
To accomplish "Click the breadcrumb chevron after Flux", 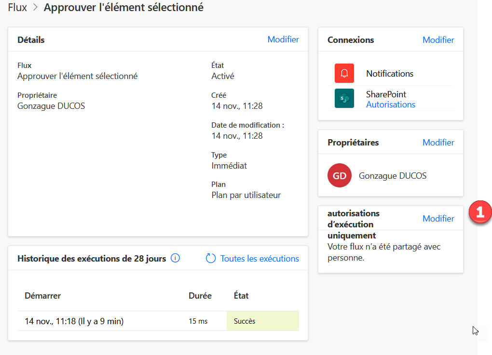I will 35,8.
